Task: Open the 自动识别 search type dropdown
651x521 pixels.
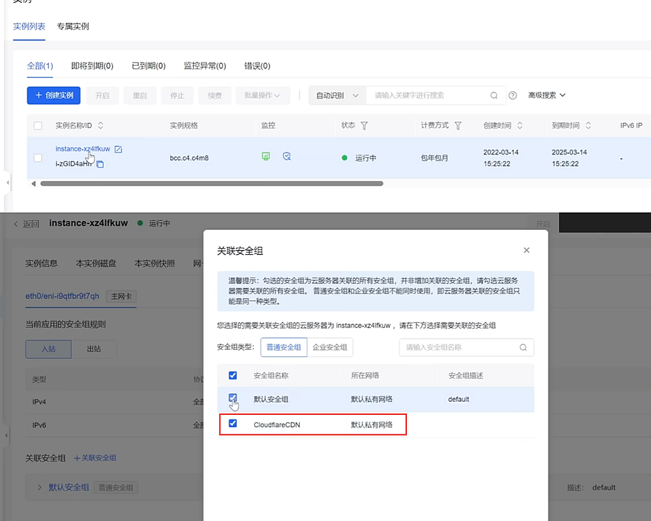Action: [335, 95]
